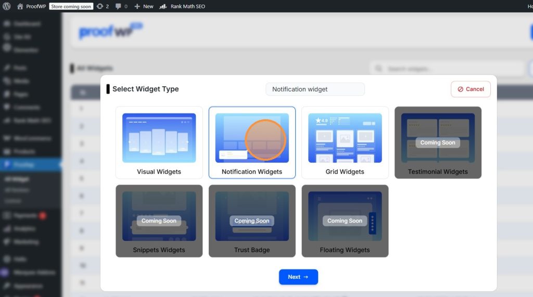
Task: Open the comments bubble icon
Action: coord(121,6)
